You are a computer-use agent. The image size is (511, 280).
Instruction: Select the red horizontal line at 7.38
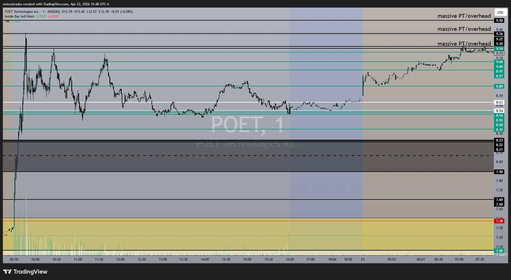(x=248, y=221)
